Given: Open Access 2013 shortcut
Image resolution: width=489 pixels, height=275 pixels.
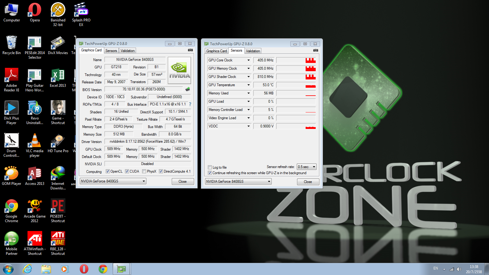Looking at the screenshot, I should pos(35,176).
